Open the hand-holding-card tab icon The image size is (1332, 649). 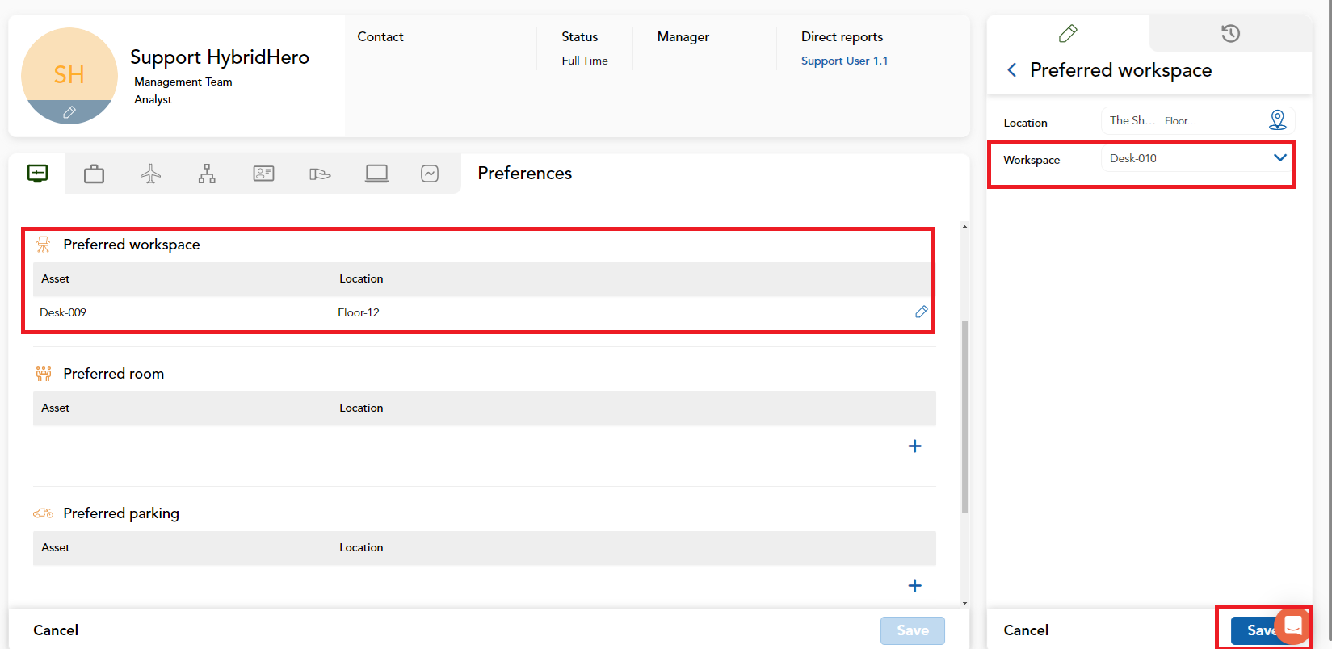point(320,174)
